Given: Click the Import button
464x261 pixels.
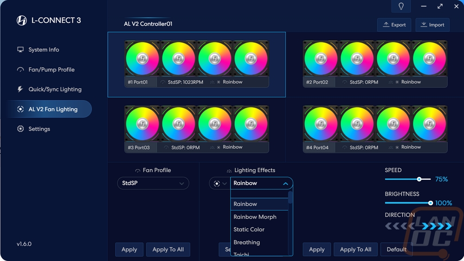Looking at the screenshot, I should [432, 25].
